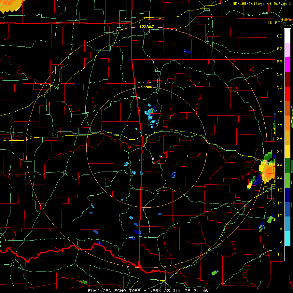Click the '[K FT]' units label

tap(275, 23)
